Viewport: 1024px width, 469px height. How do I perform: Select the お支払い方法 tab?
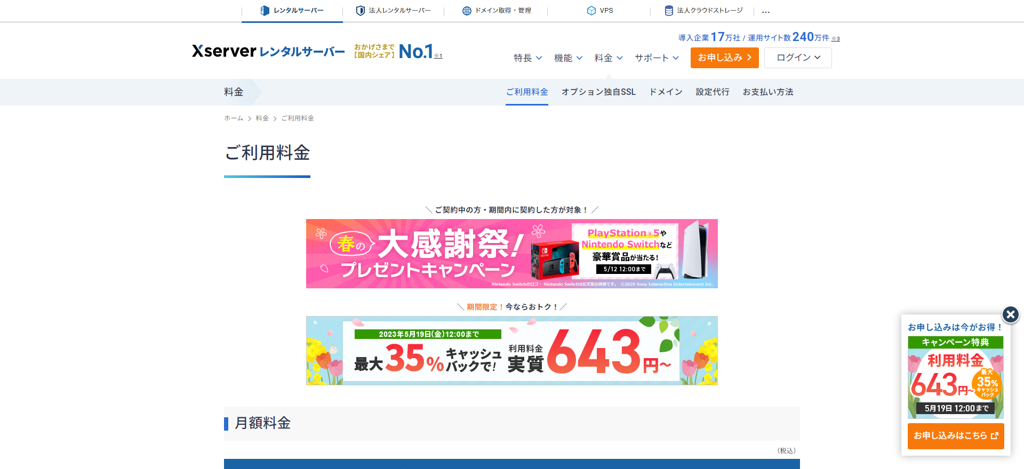click(x=768, y=92)
